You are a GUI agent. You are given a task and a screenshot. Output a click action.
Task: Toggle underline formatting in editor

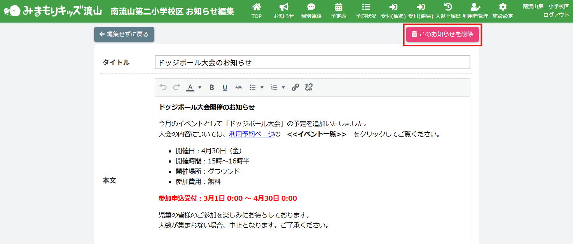[225, 88]
